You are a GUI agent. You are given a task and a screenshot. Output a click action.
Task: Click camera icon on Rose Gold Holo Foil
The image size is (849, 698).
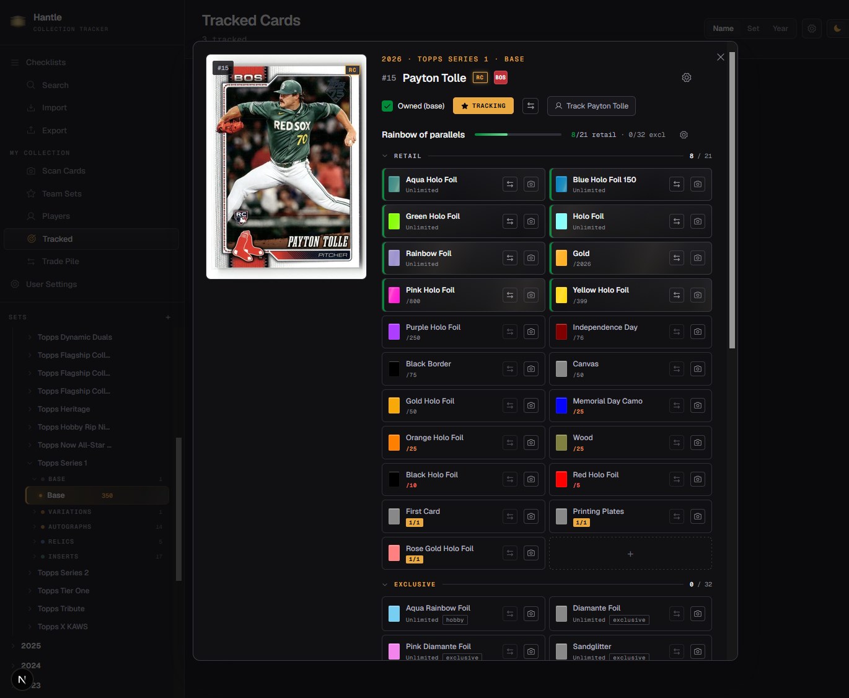click(531, 553)
